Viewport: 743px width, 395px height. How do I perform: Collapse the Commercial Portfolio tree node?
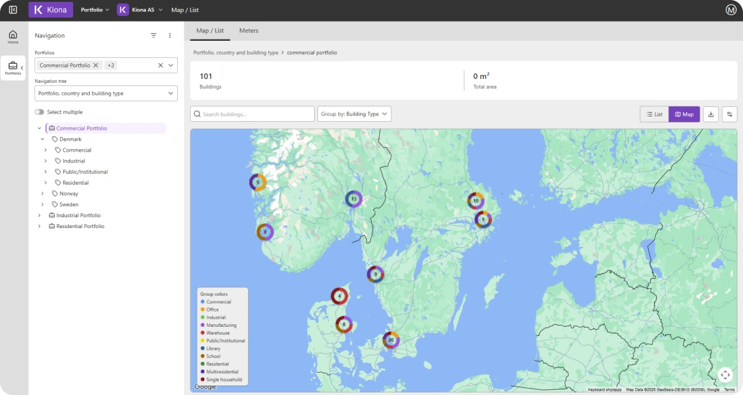(x=40, y=128)
